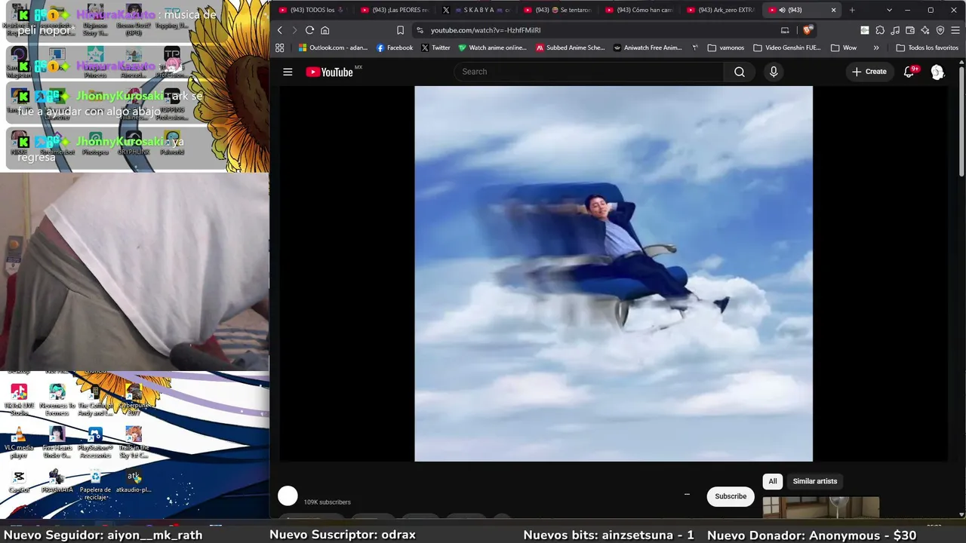The width and height of the screenshot is (966, 543).
Task: Switch to the Las PEORES browser tab
Action: pos(394,10)
